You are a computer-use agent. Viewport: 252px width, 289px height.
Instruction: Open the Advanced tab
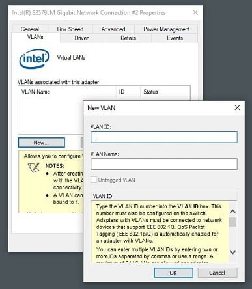point(113,29)
